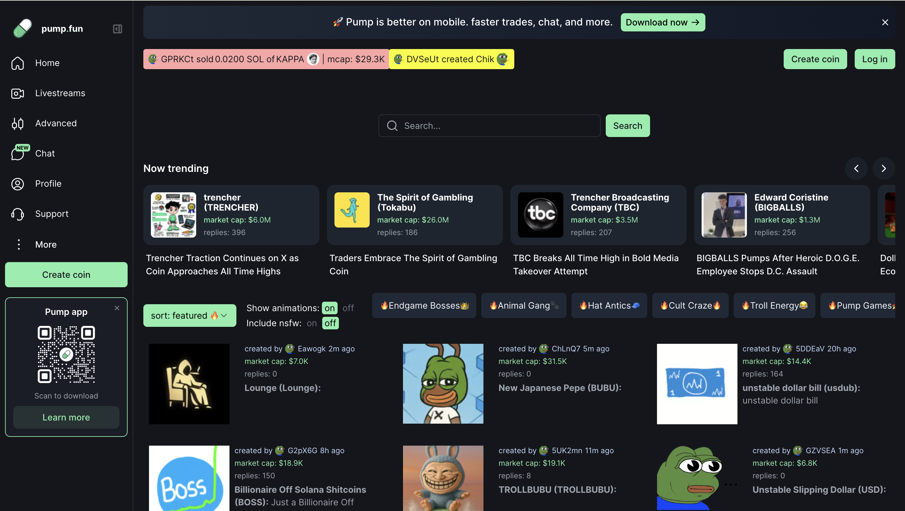Open the sort: featured dropdown
This screenshot has height=511, width=905.
tap(189, 316)
